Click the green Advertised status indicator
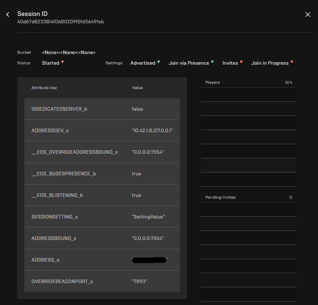This screenshot has width=318, height=305. pos(158,61)
